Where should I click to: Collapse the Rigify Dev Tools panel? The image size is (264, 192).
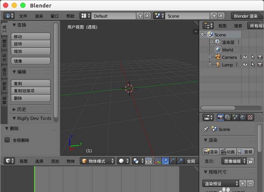(14, 118)
